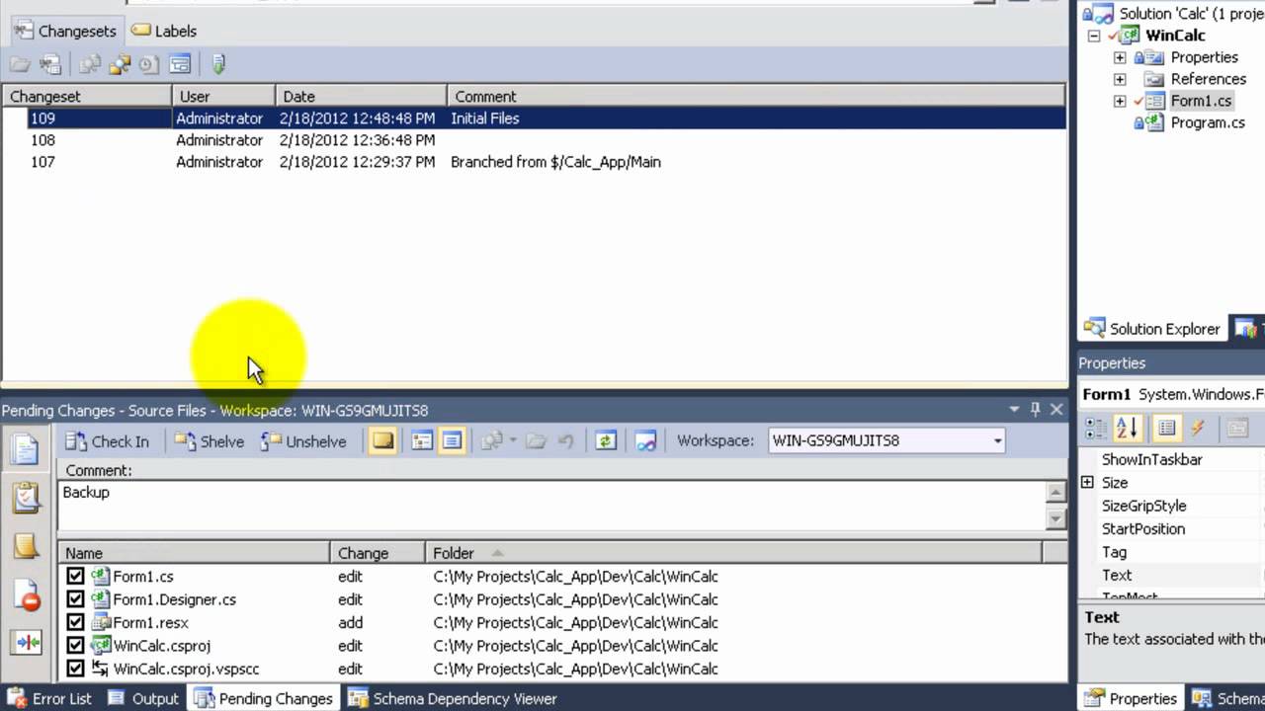The image size is (1265, 711).
Task: Open the Conflicts icon in sidebar
Action: (x=26, y=642)
